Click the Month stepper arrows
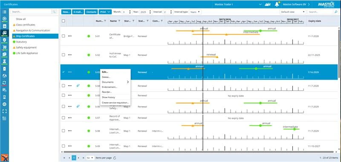The image size is (341, 162). (130, 12)
